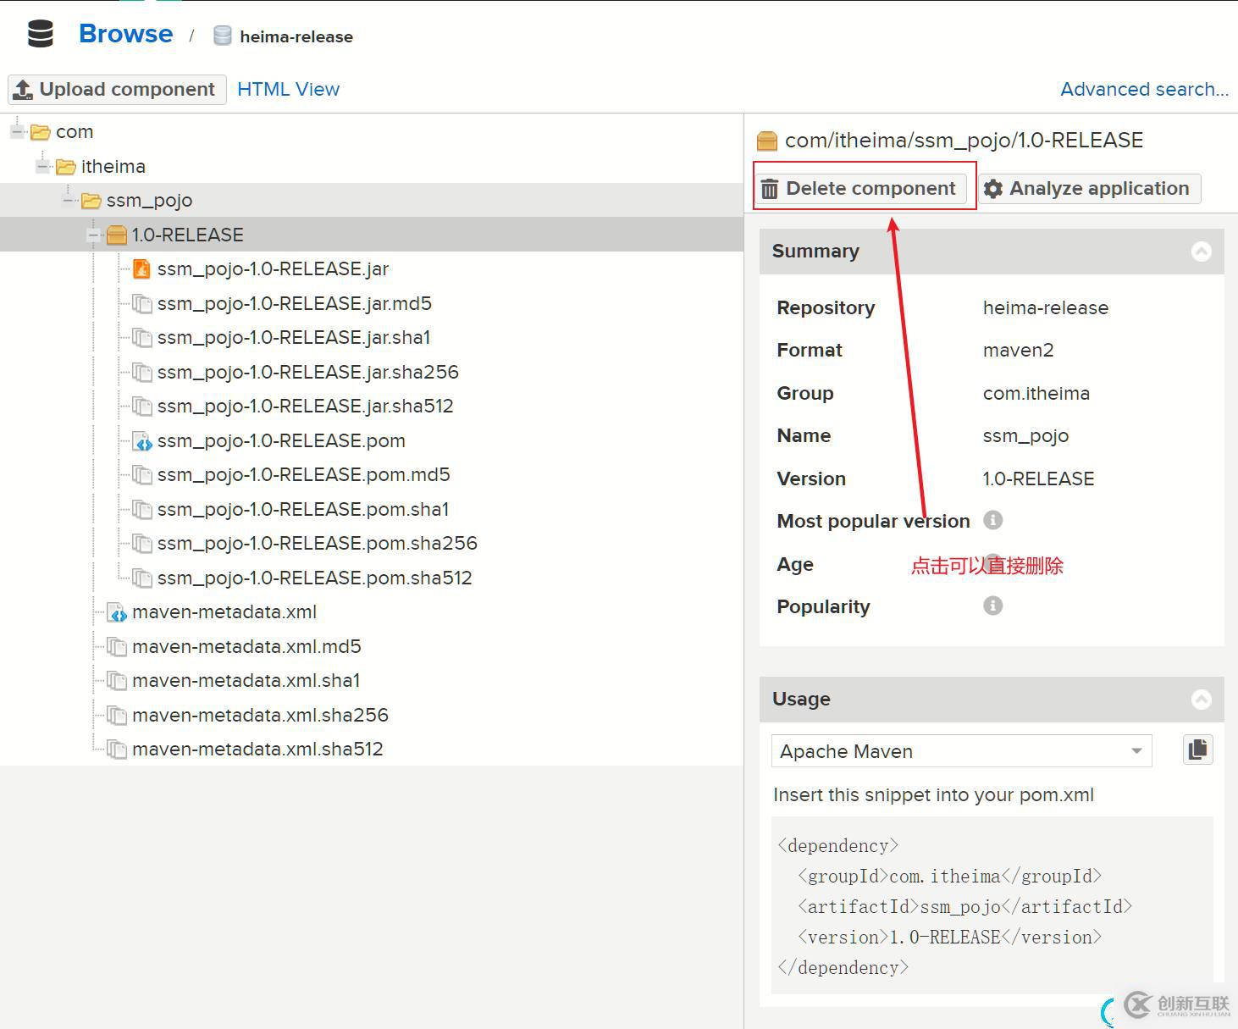Open the Advanced search link
1238x1029 pixels.
(x=1144, y=90)
